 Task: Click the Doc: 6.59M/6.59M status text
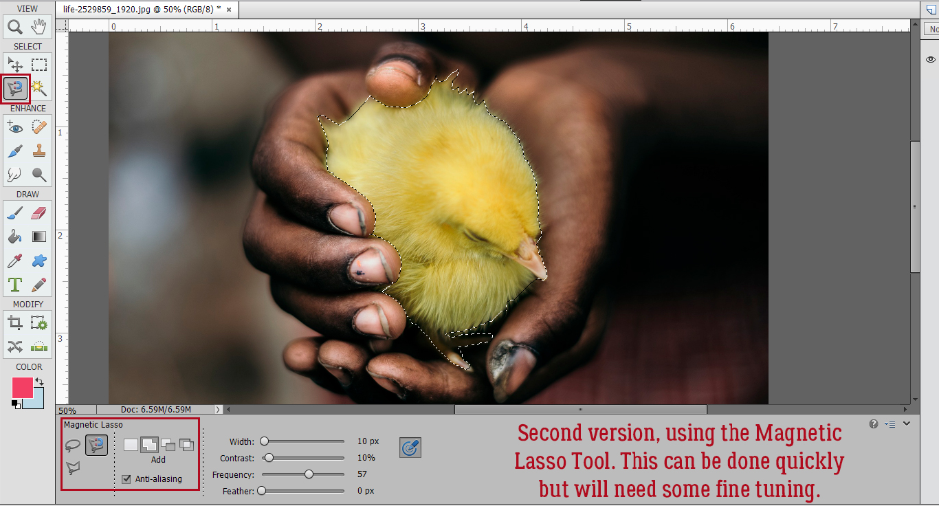pos(155,409)
